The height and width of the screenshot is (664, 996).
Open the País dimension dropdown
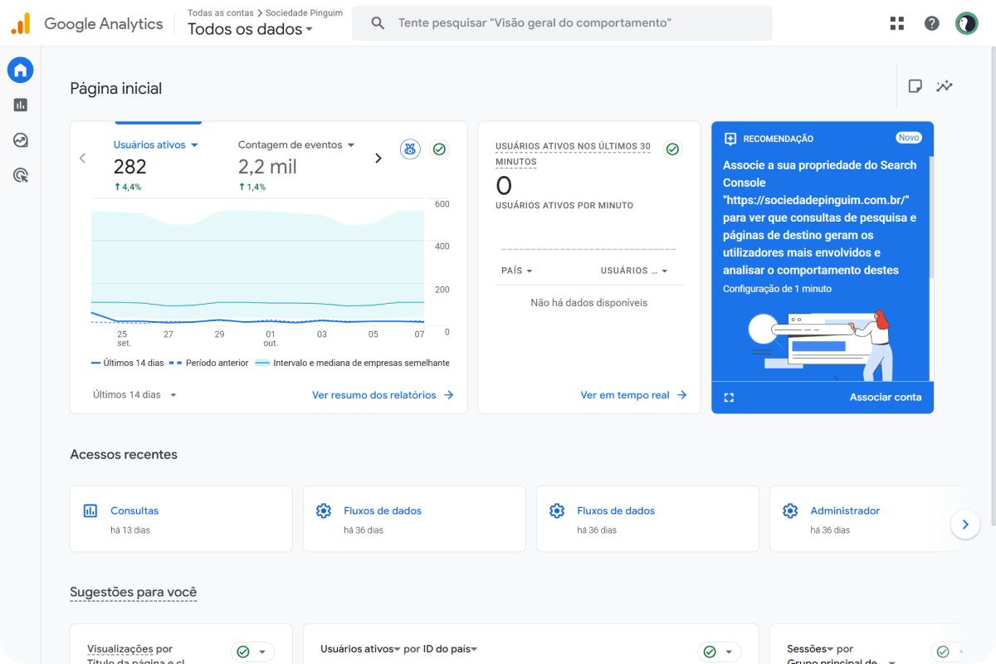tap(517, 271)
